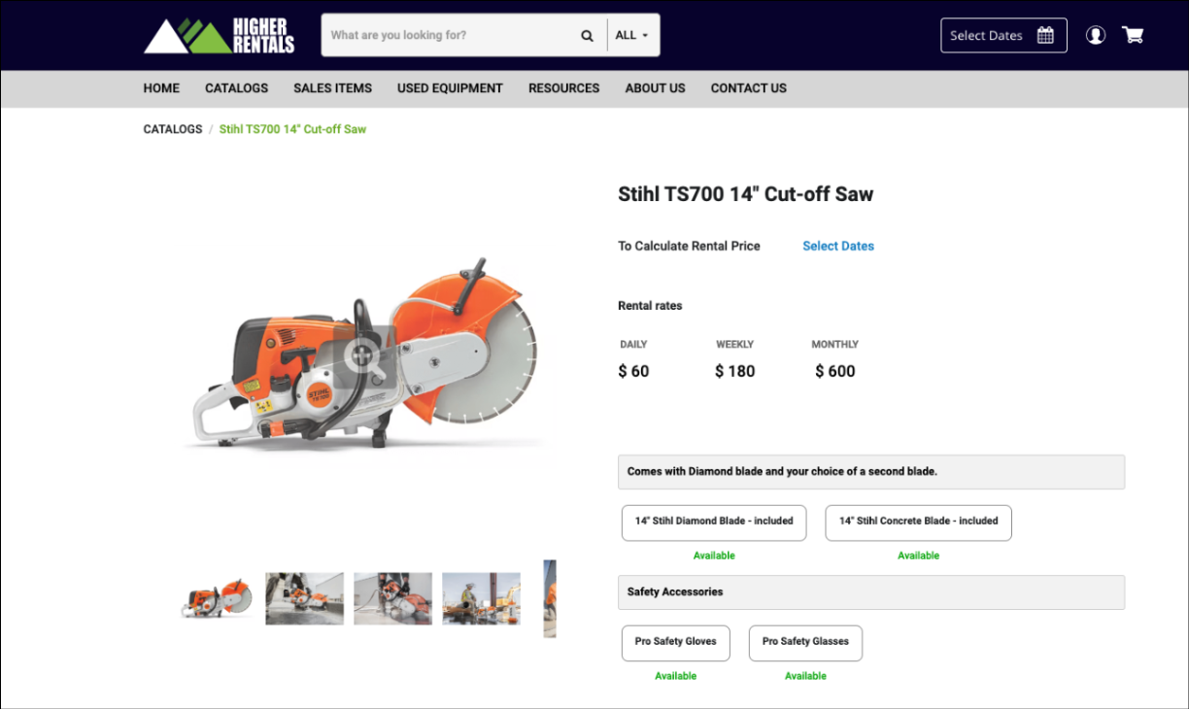Show the second thumbnail photo
The image size is (1189, 709).
click(x=304, y=598)
